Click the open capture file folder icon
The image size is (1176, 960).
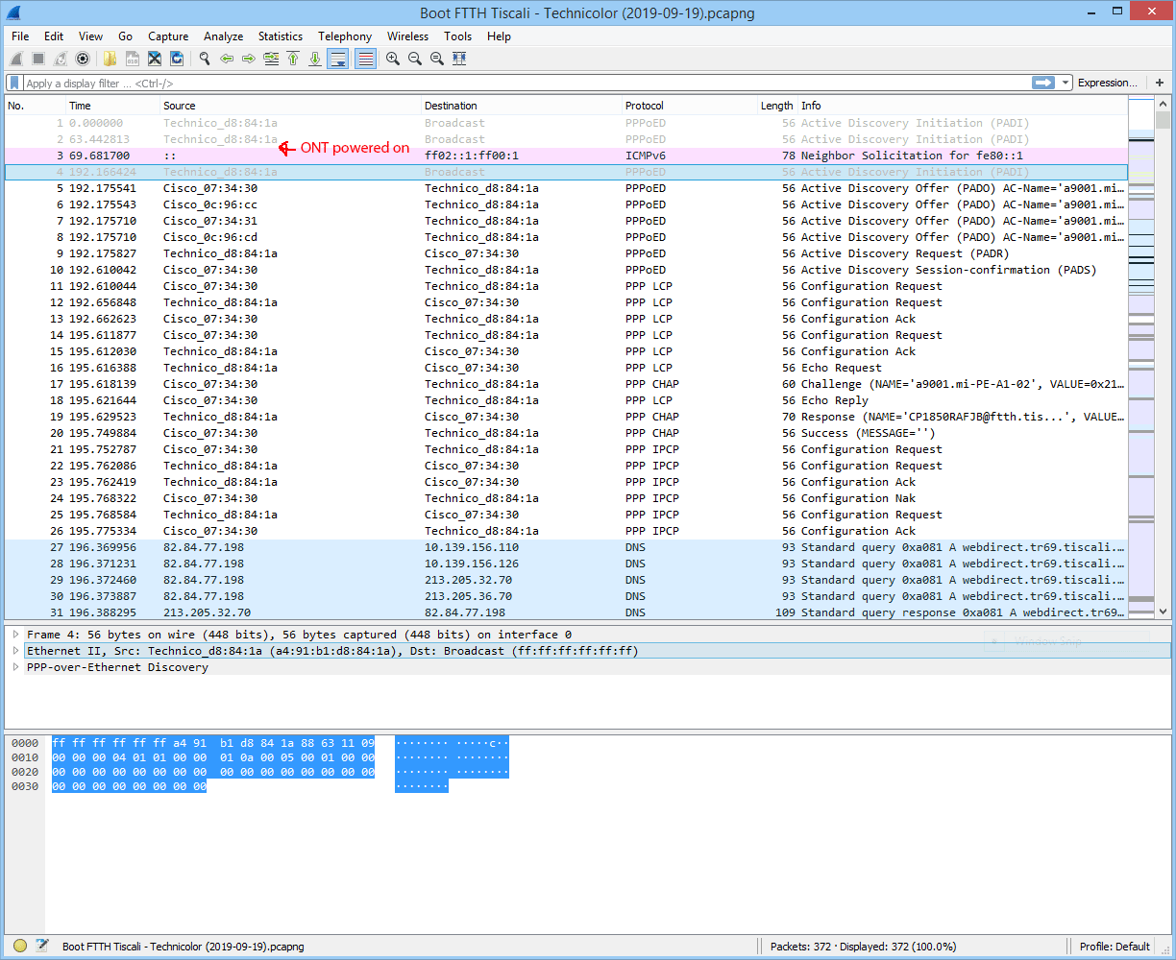(x=110, y=59)
